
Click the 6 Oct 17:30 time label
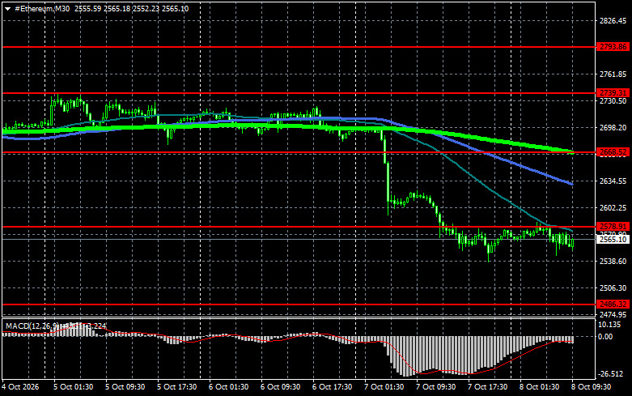332,387
